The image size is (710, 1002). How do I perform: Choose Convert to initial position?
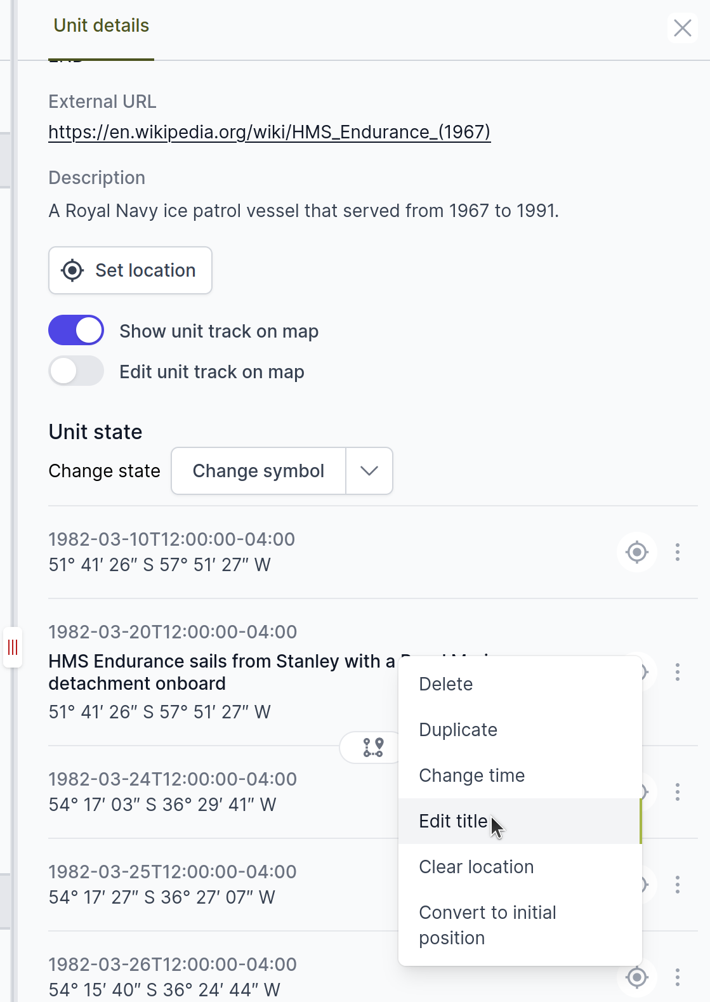487,925
